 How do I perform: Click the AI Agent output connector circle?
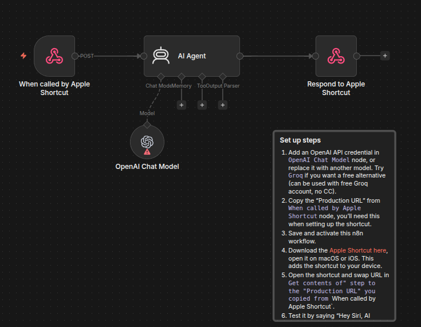(x=240, y=56)
